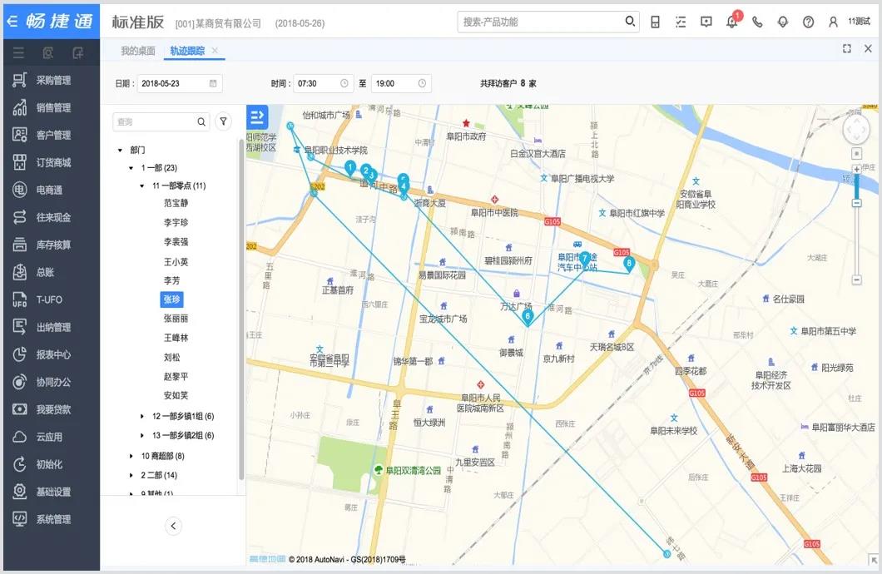This screenshot has width=882, height=574.
Task: Click visit marker 8 on the map
Action: coord(629,264)
